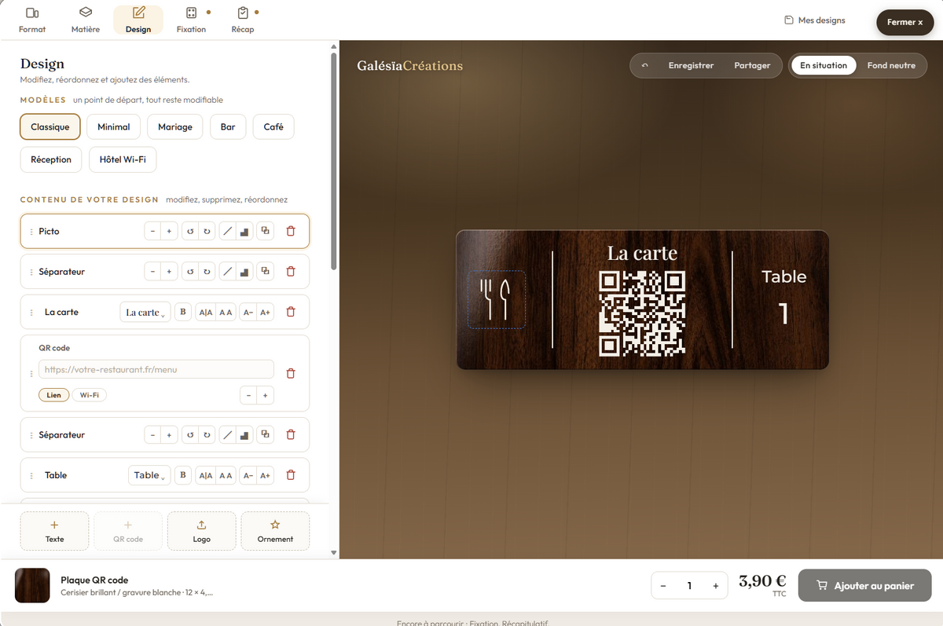The width and height of the screenshot is (943, 626).
Task: Click the Fermer x button
Action: coord(904,22)
